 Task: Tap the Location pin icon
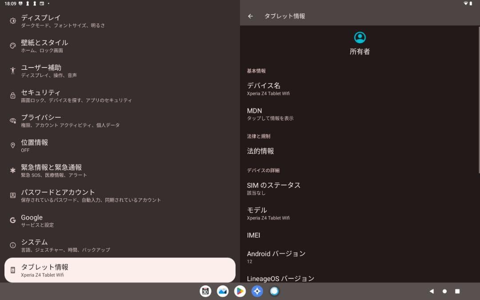coord(13,145)
